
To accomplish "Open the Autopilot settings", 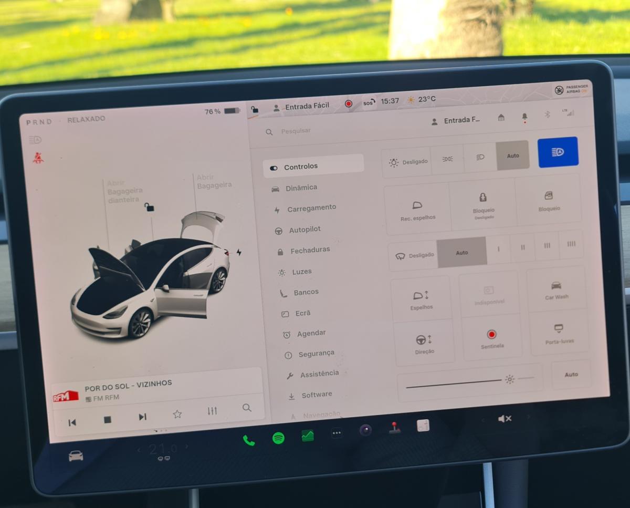I will (297, 230).
